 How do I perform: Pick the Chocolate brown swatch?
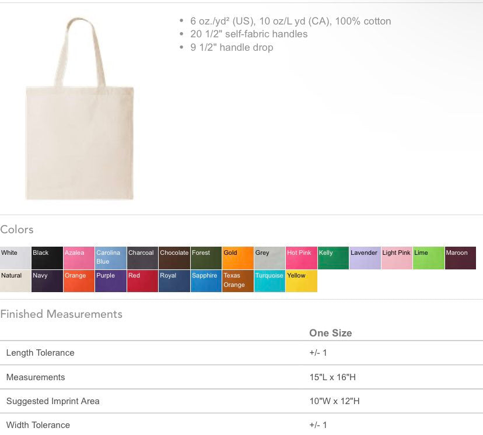174,258
